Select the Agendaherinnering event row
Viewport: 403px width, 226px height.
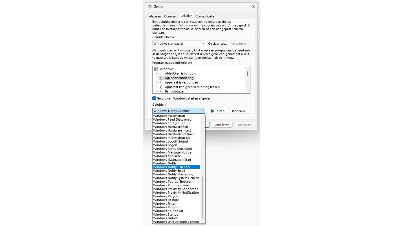point(179,78)
